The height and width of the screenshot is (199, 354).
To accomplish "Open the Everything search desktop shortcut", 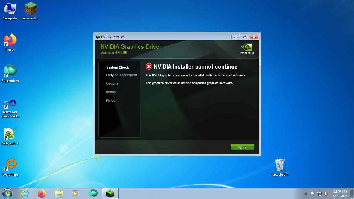I will click(x=10, y=167).
